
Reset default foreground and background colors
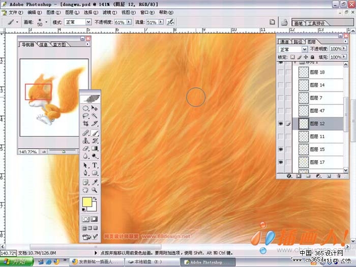[x=83, y=210]
